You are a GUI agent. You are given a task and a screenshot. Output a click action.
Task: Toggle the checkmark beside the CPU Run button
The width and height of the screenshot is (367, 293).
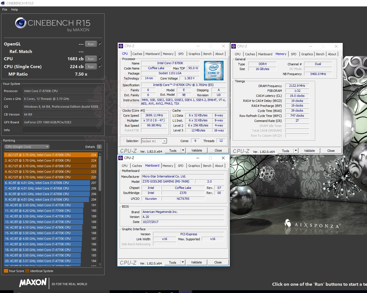coord(100,59)
